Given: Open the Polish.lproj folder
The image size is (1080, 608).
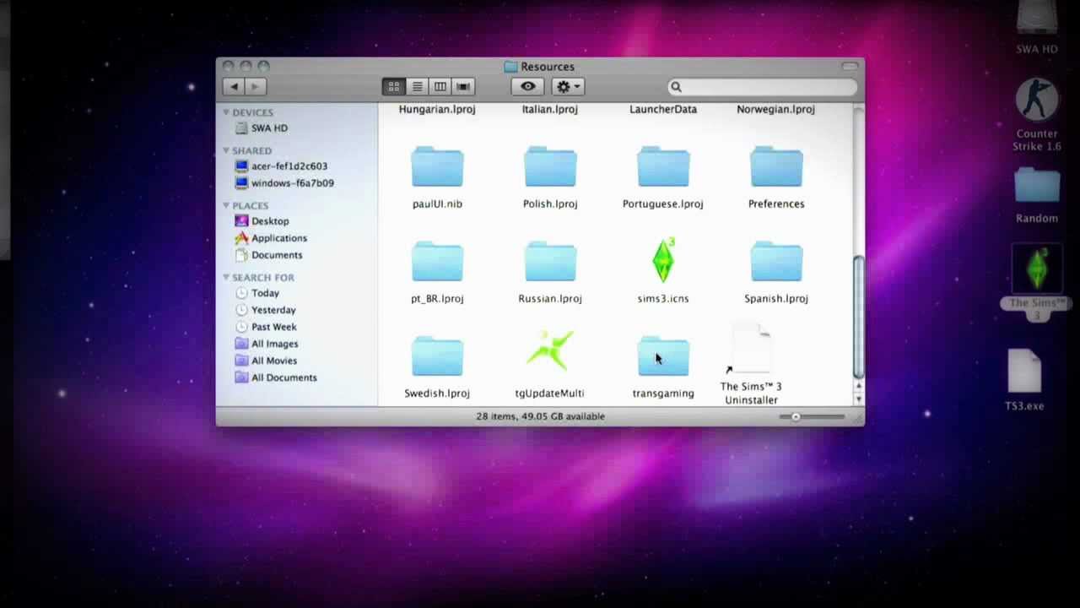Looking at the screenshot, I should click(550, 166).
